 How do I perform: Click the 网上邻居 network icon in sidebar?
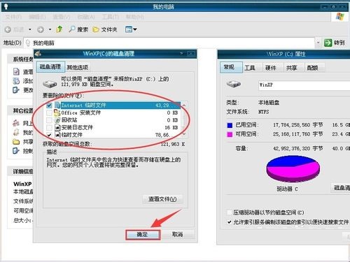tap(16, 123)
